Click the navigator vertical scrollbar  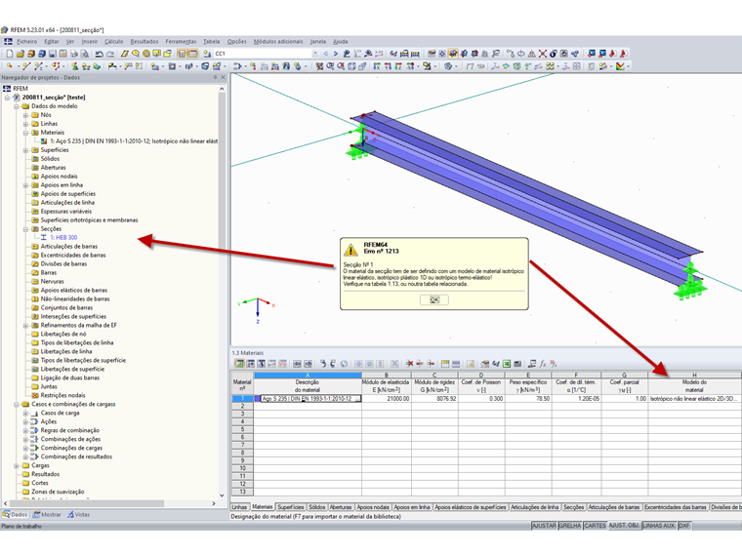pos(222,292)
